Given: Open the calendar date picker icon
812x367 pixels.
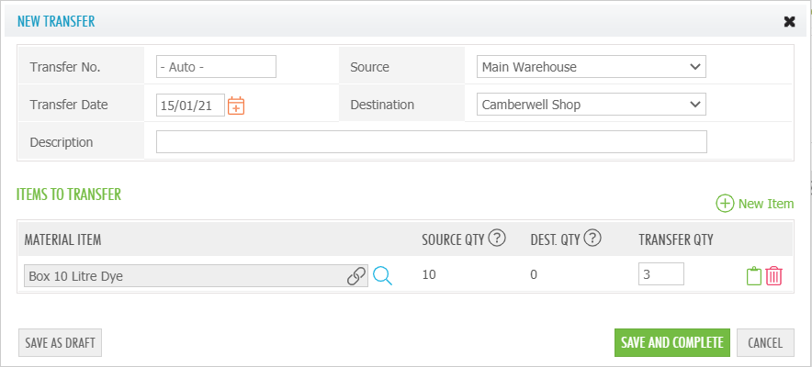Looking at the screenshot, I should click(x=236, y=106).
